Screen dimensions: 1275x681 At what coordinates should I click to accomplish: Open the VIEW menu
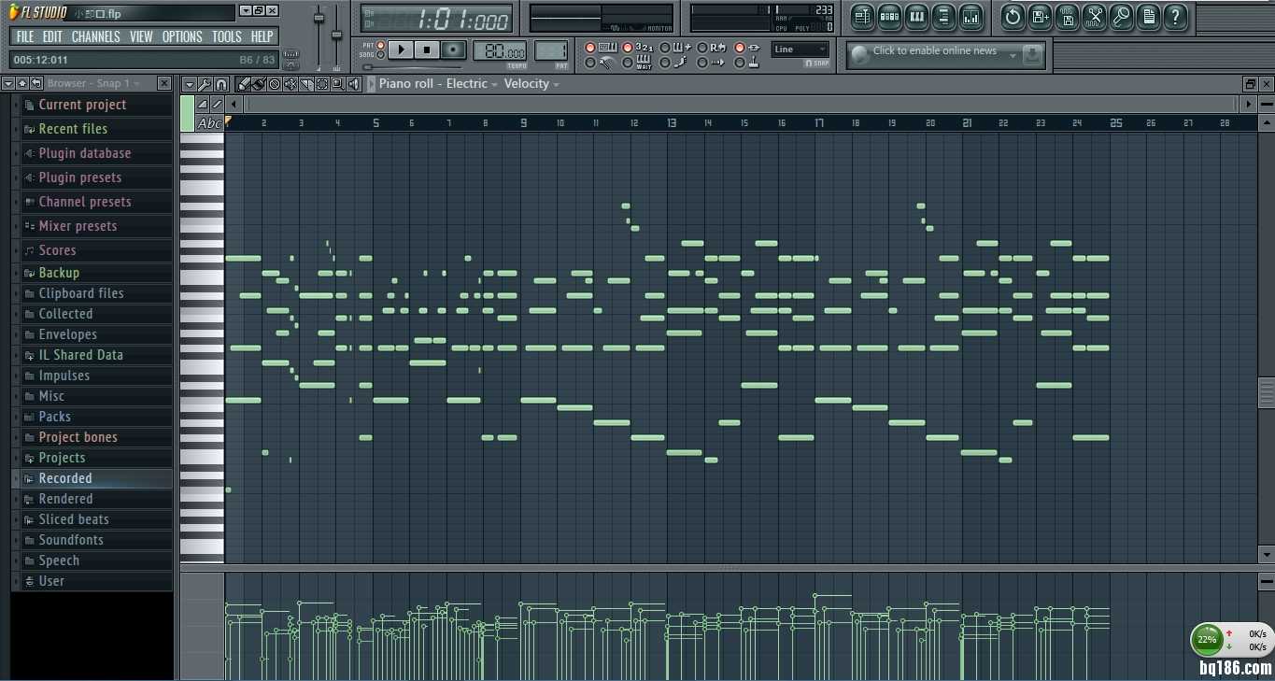(x=141, y=36)
